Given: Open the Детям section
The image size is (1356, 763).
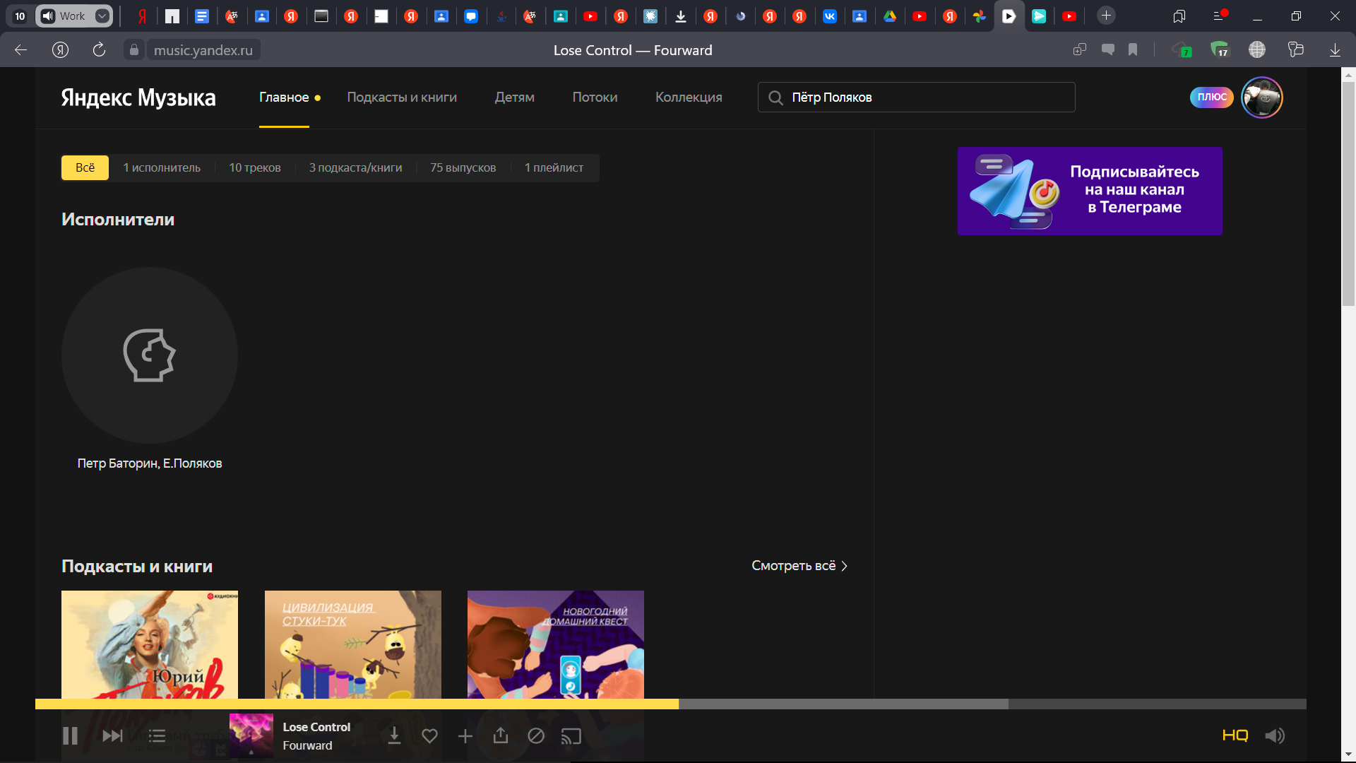Looking at the screenshot, I should (514, 97).
